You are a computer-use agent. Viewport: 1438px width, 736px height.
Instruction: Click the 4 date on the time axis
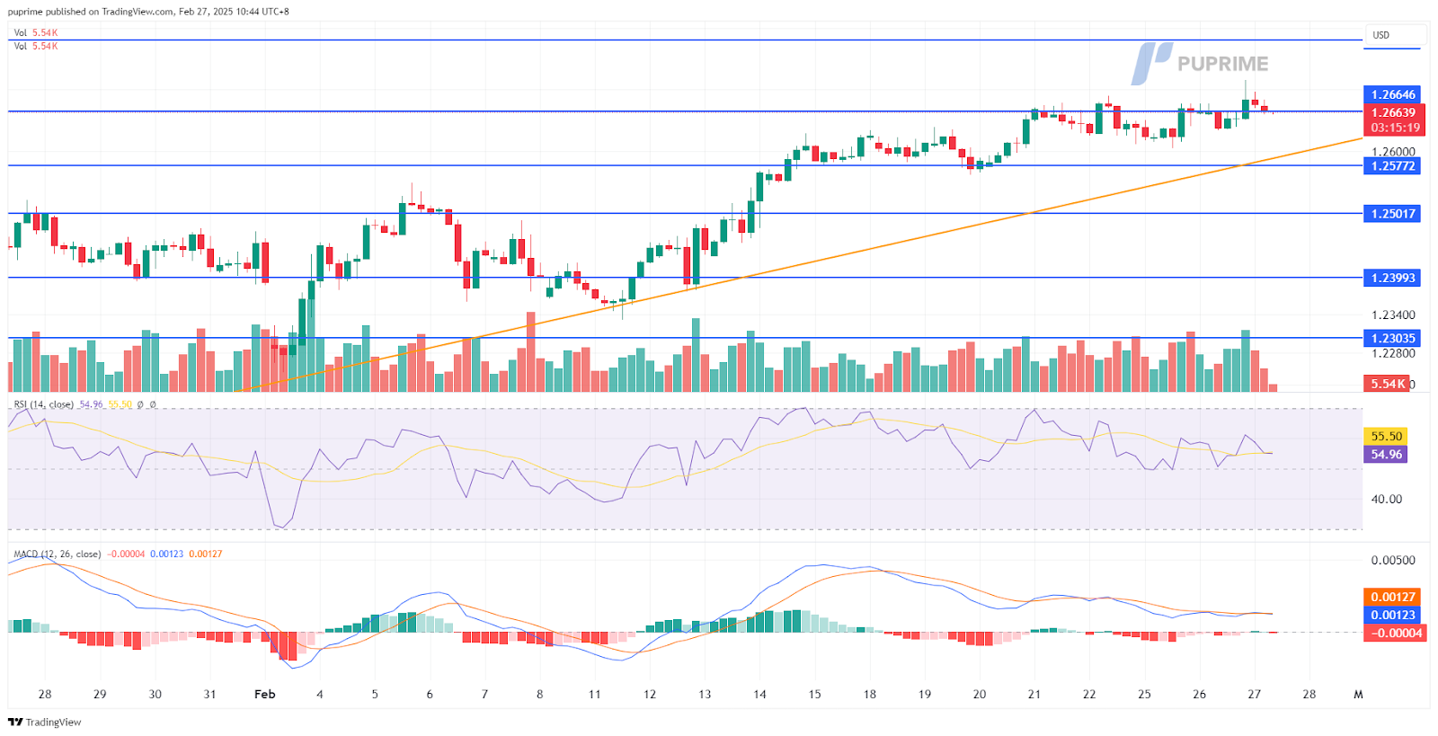[320, 694]
